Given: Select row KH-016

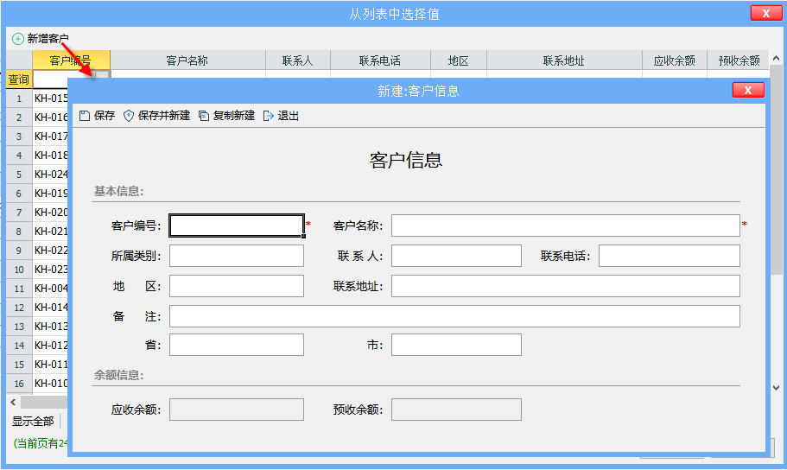Looking at the screenshot, I should pyautogui.click(x=50, y=117).
